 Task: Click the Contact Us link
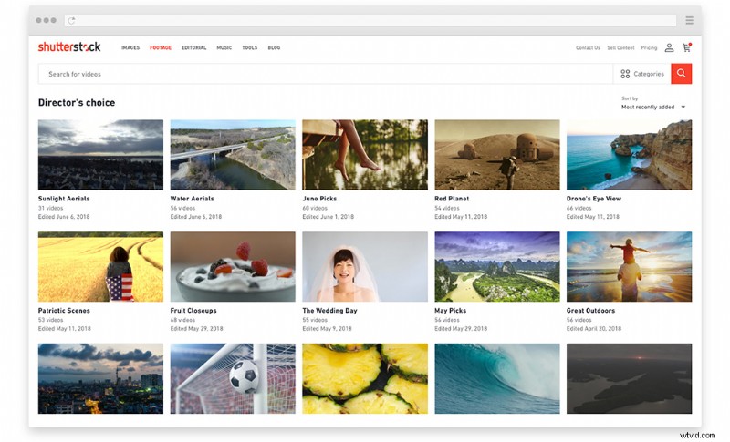pyautogui.click(x=588, y=48)
